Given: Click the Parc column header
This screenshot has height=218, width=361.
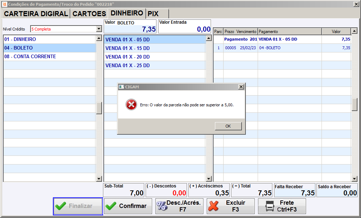Looking at the screenshot, I should point(218,32).
